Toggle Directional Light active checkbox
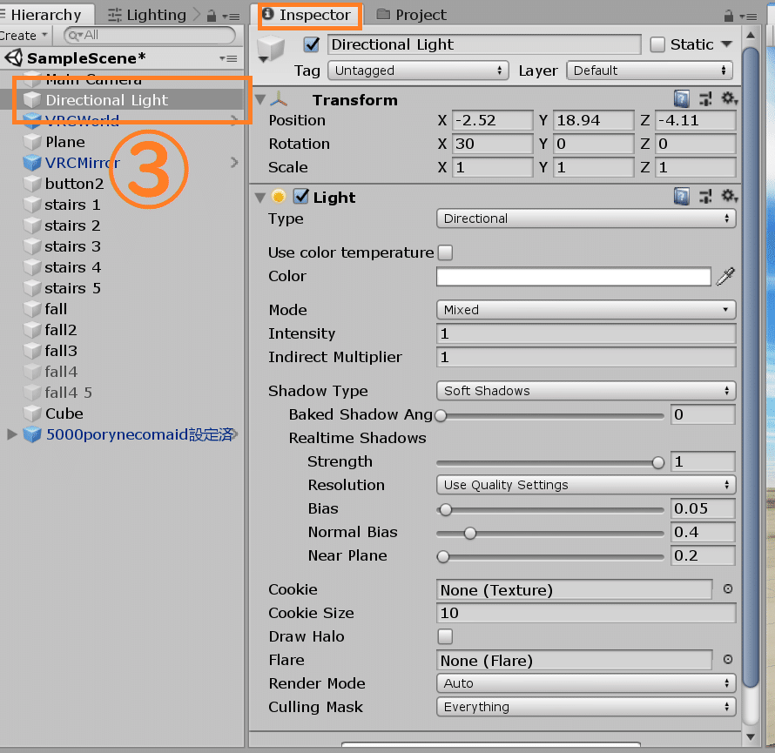 312,44
